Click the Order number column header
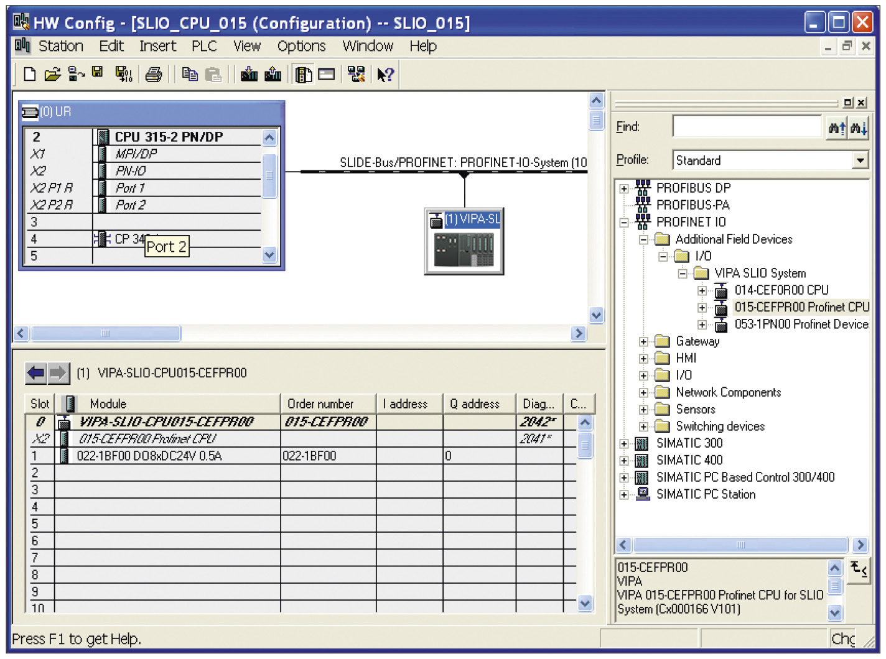The height and width of the screenshot is (659, 886). [x=328, y=404]
